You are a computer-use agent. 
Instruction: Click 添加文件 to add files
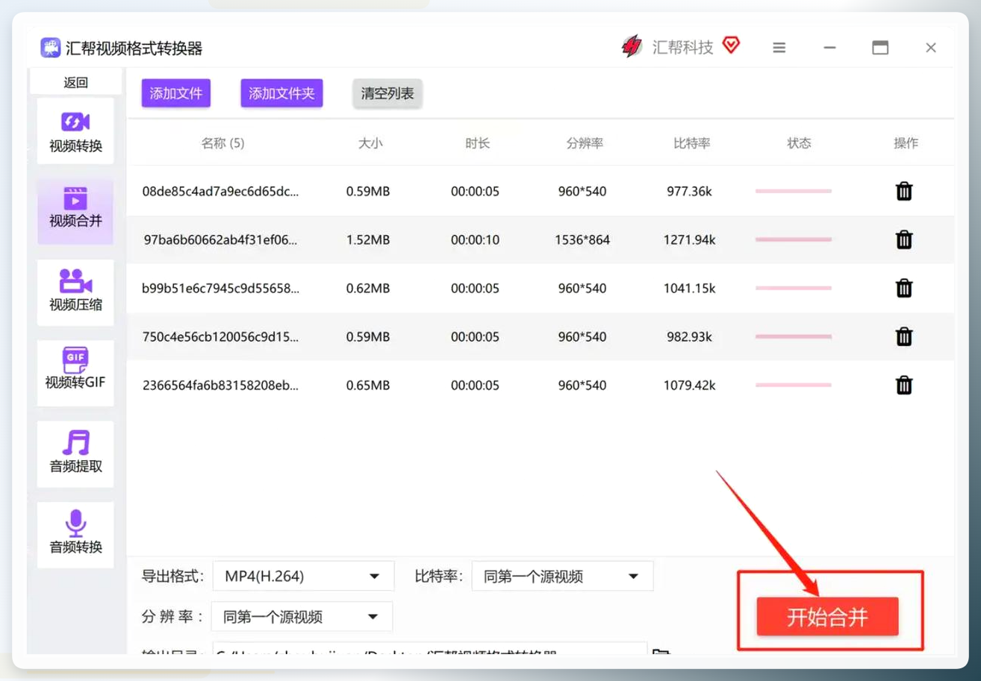pyautogui.click(x=176, y=93)
